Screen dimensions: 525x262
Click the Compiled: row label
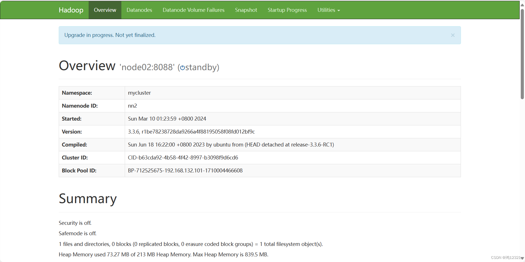tap(75, 145)
